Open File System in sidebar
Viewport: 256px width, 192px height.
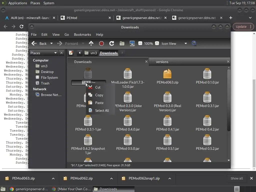[49, 77]
